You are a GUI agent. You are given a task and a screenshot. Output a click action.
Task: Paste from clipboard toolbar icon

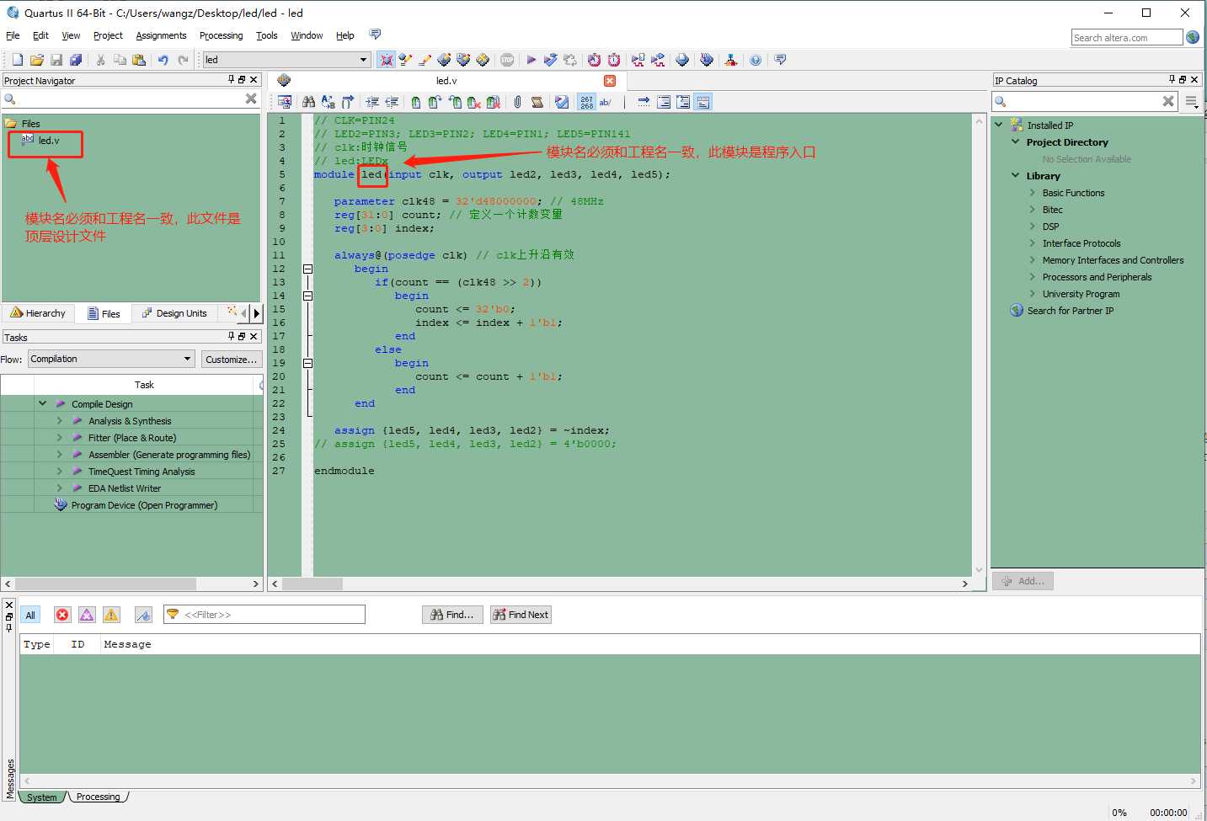139,60
